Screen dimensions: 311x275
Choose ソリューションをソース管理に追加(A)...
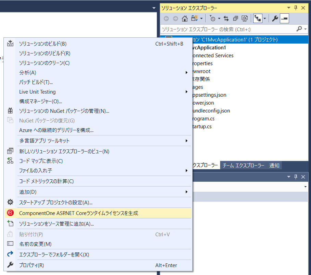pos(98,224)
